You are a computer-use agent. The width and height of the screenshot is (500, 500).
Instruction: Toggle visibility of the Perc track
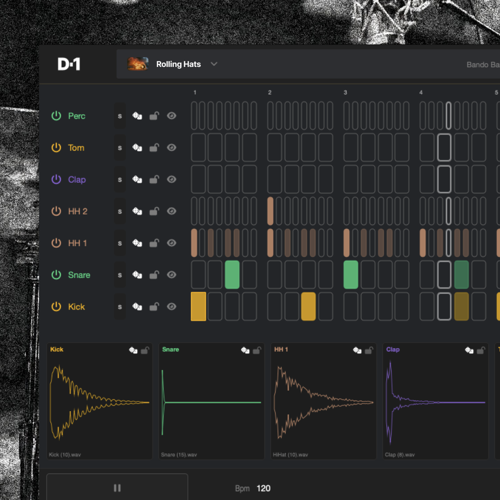171,116
